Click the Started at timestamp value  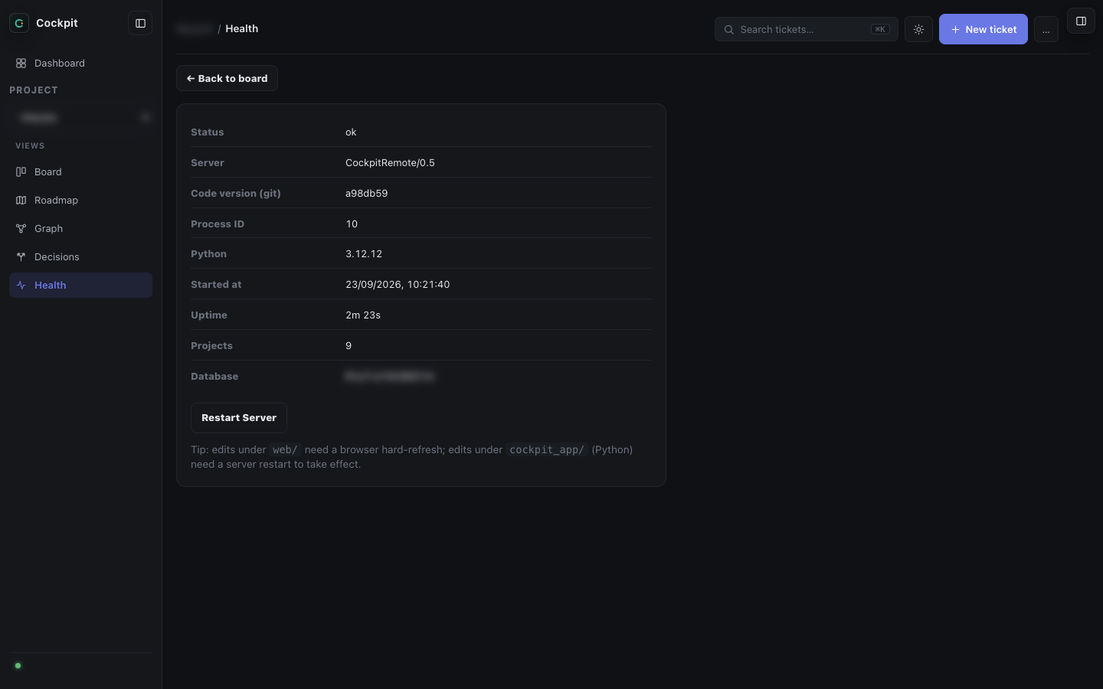(x=398, y=284)
